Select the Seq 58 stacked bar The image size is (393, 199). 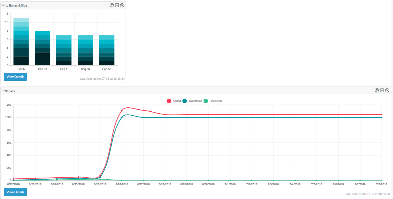pyautogui.click(x=85, y=50)
